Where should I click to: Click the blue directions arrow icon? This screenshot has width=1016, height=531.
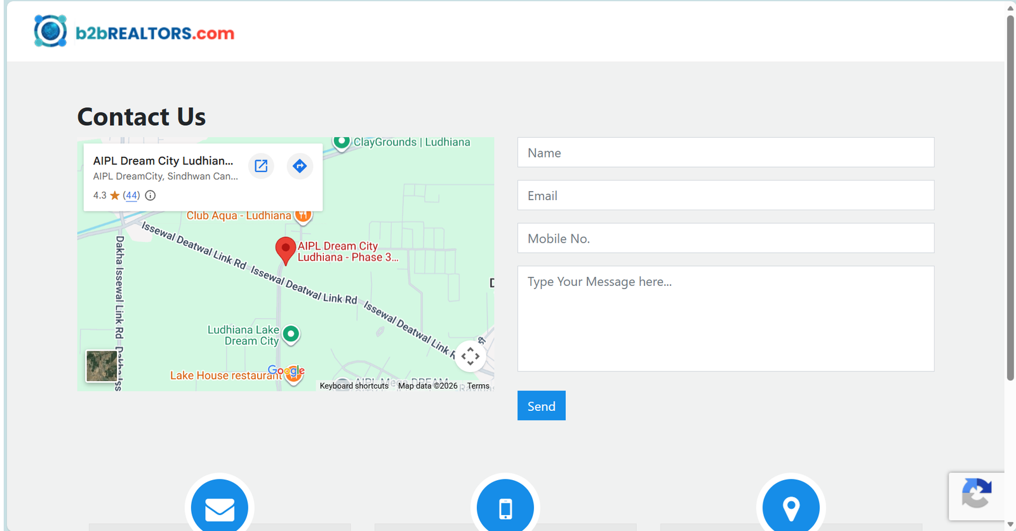(x=300, y=166)
